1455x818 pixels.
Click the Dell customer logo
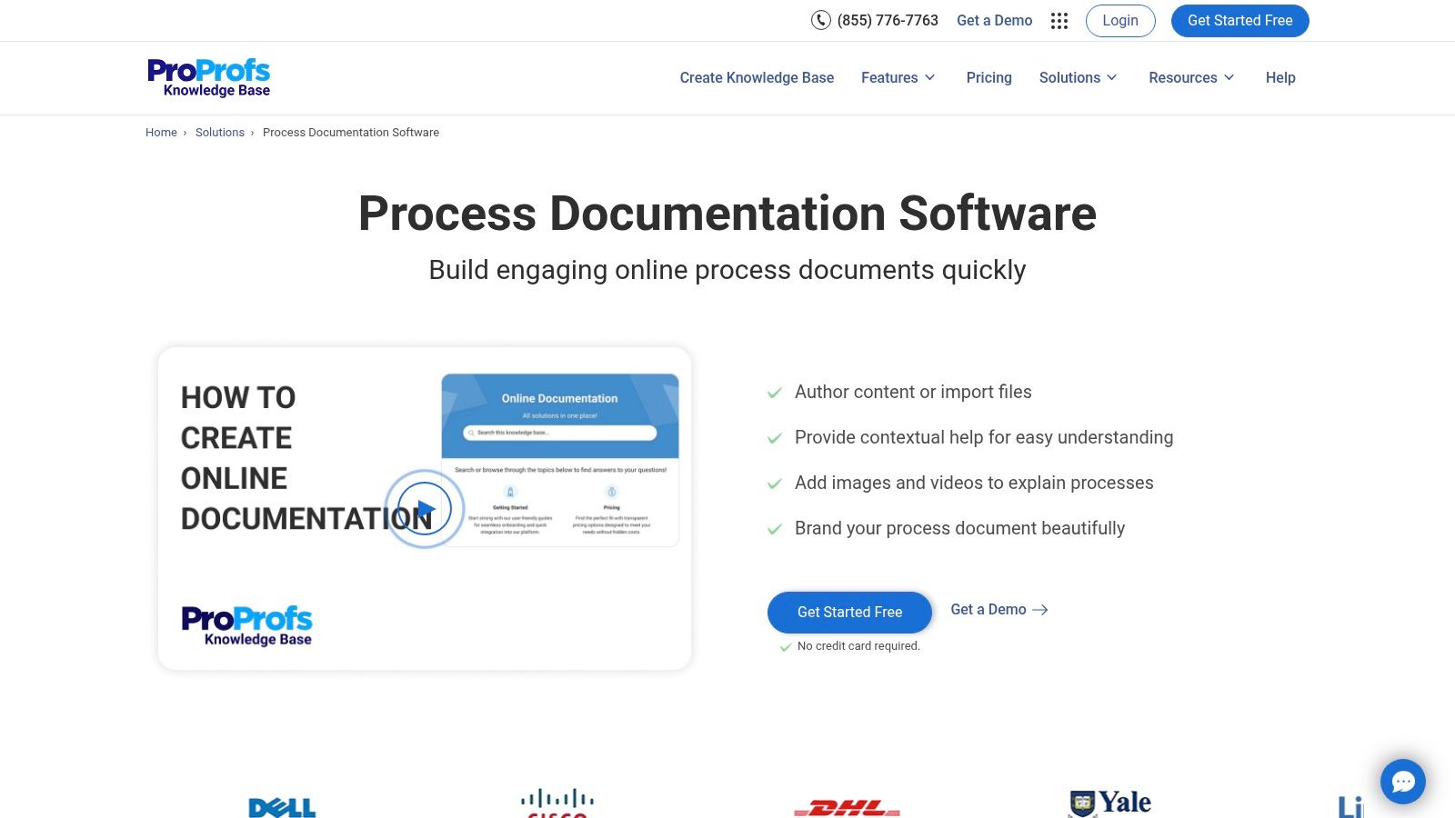[282, 806]
